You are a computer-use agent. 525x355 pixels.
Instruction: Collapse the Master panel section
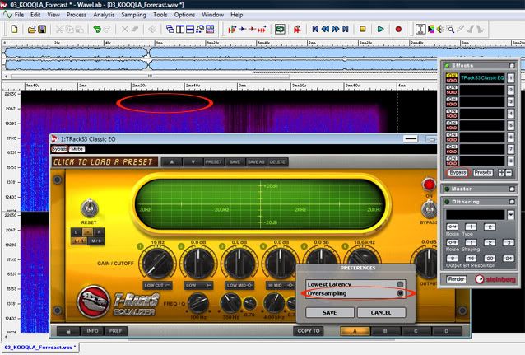(x=512, y=189)
